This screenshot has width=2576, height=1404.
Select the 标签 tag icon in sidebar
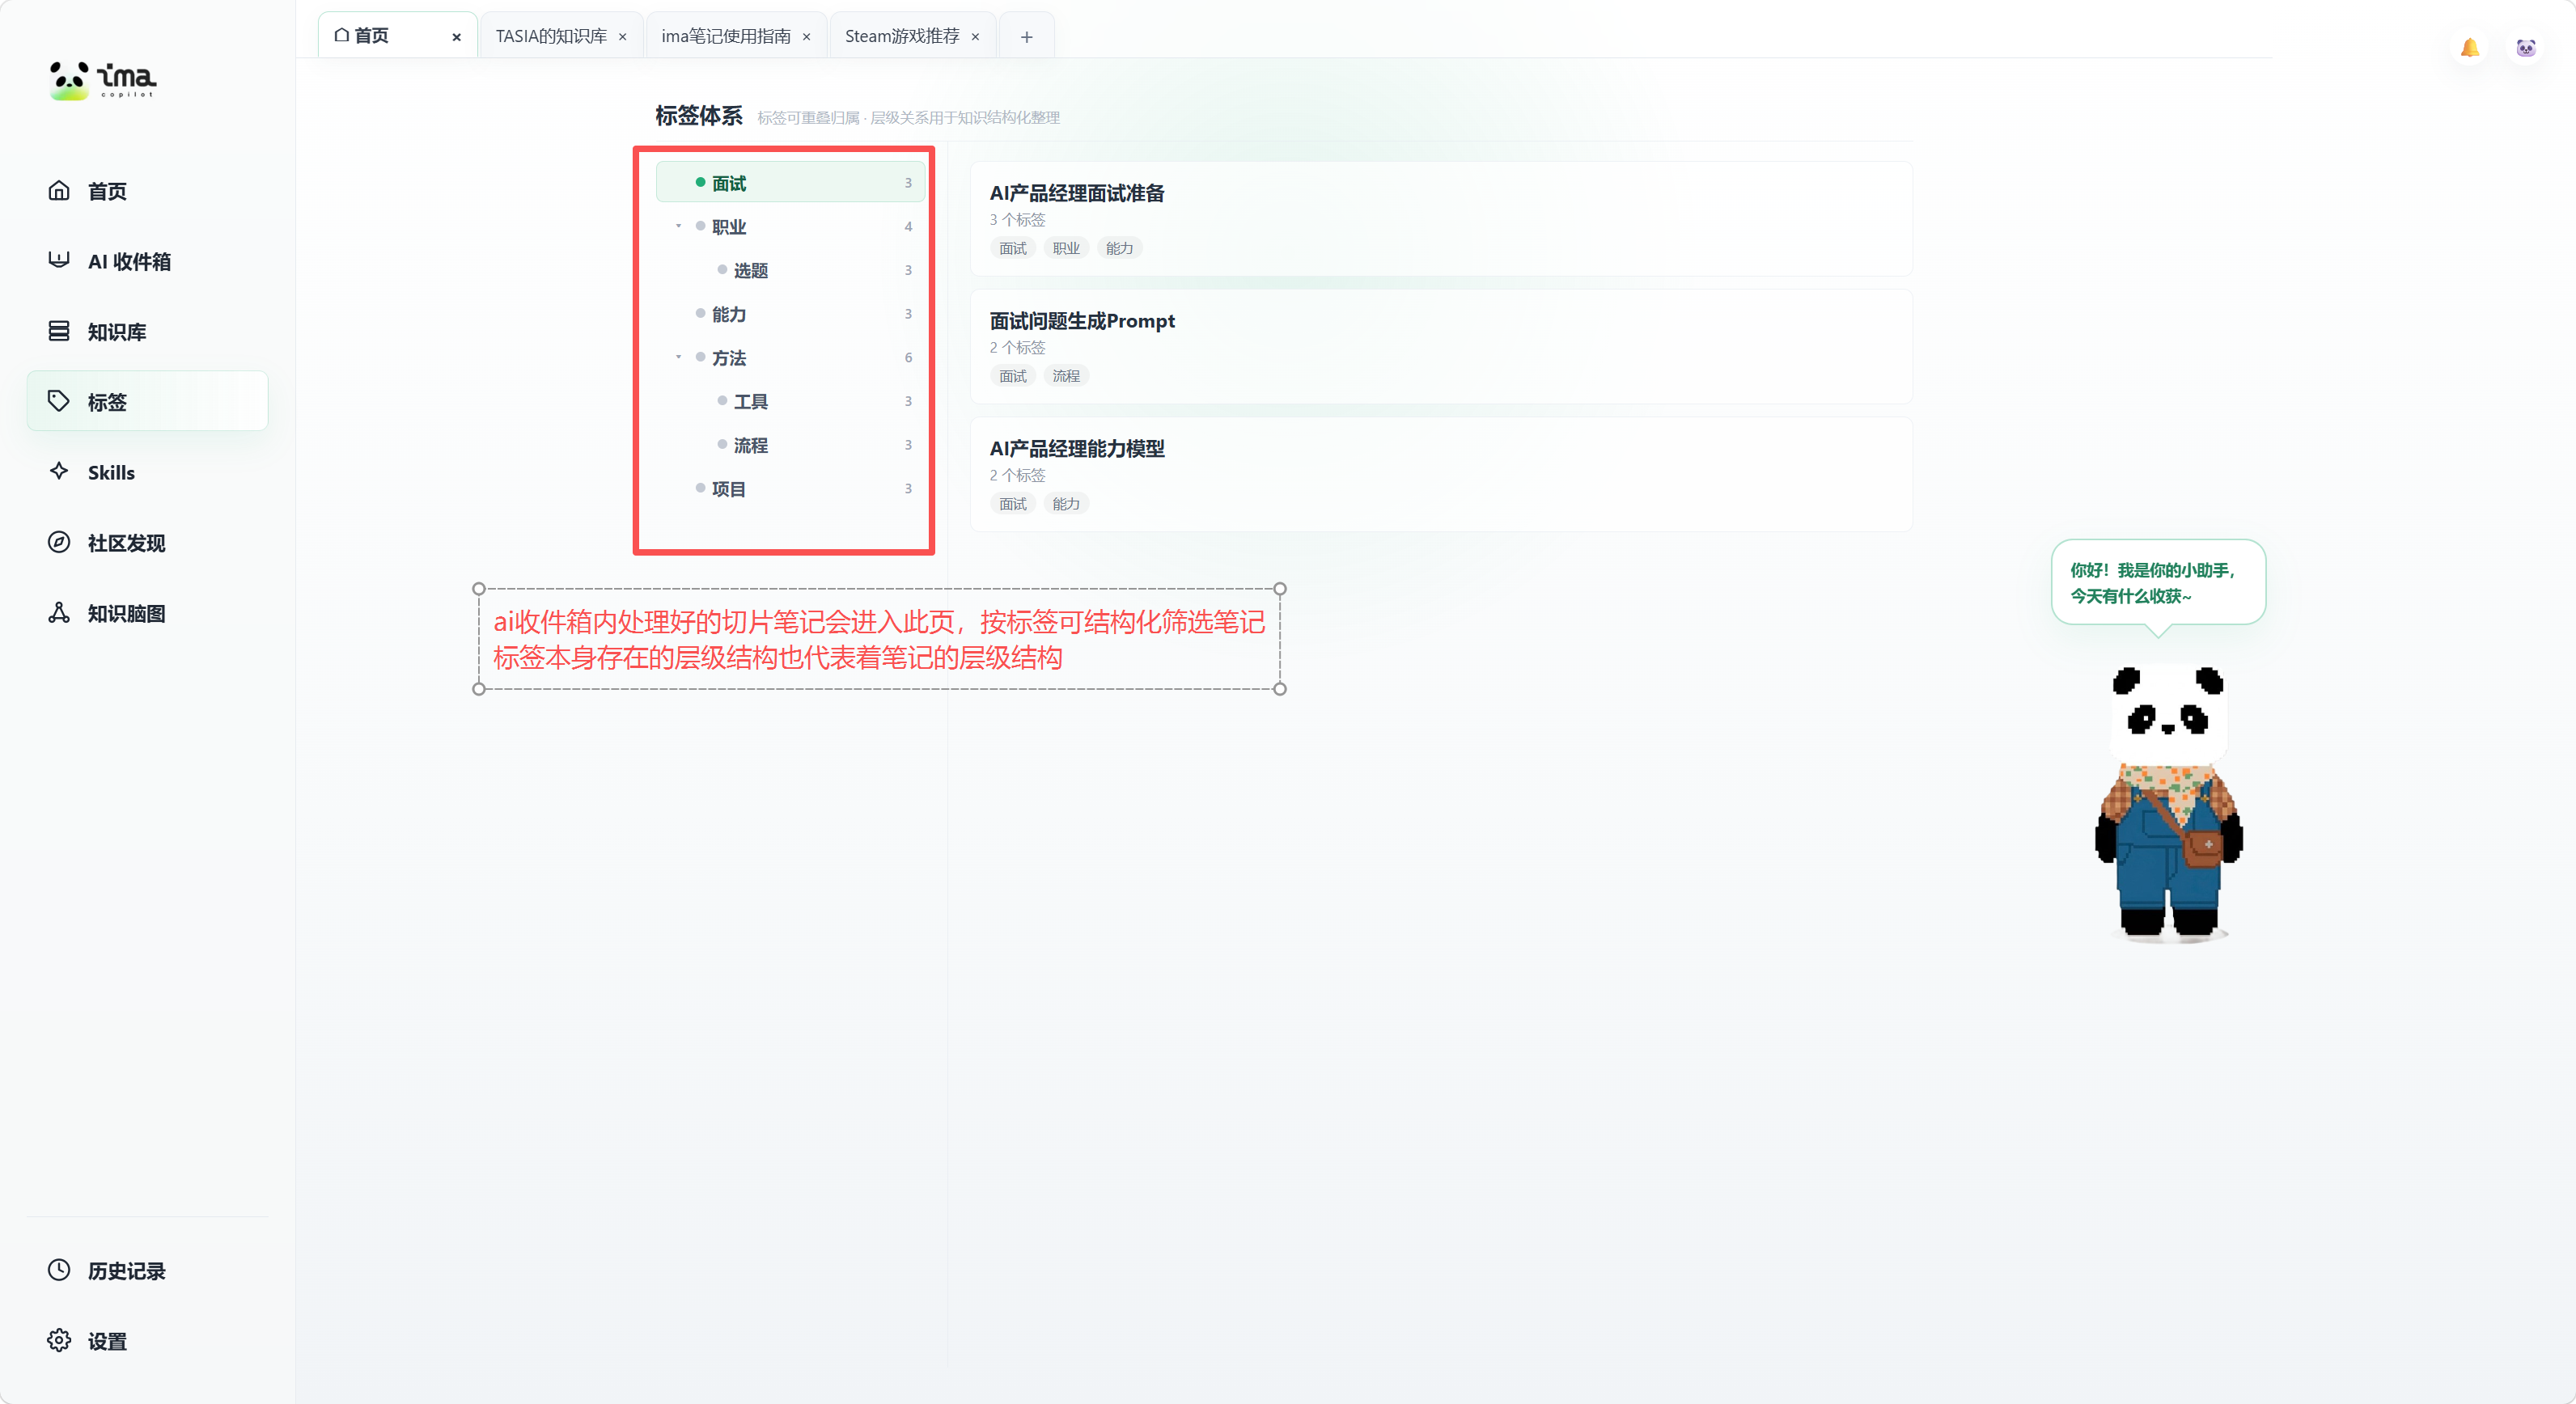pos(59,400)
